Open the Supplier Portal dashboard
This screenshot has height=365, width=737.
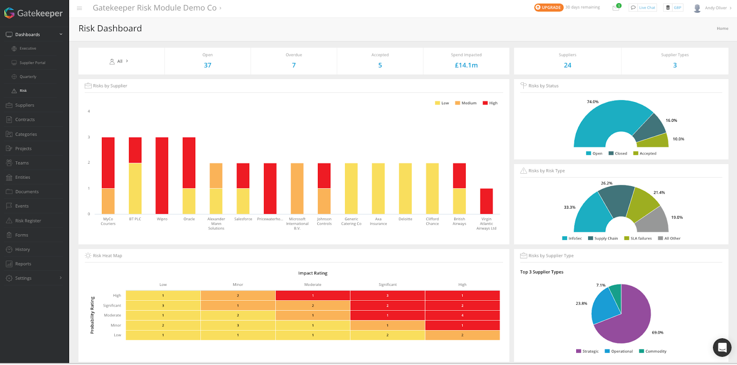tap(32, 63)
